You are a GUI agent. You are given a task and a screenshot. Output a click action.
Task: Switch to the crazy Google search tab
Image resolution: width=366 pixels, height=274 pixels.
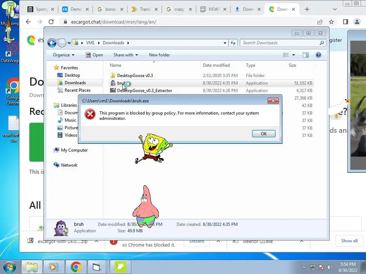pos(179,9)
